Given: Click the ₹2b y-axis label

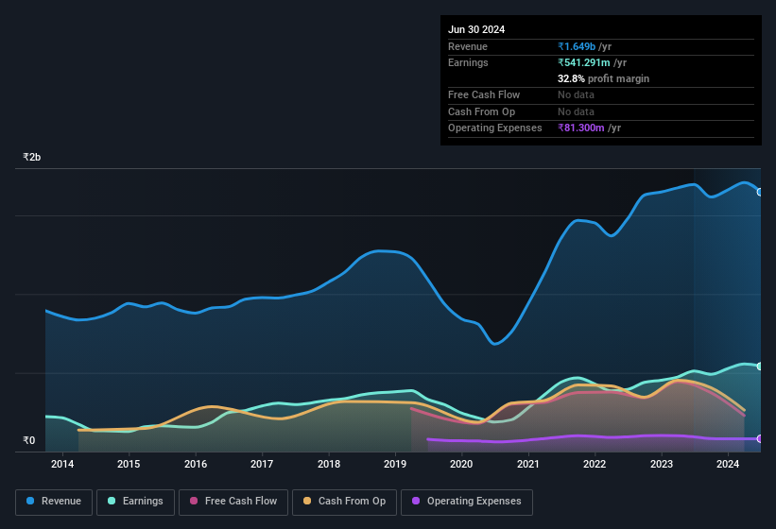Looking at the screenshot, I should [32, 157].
